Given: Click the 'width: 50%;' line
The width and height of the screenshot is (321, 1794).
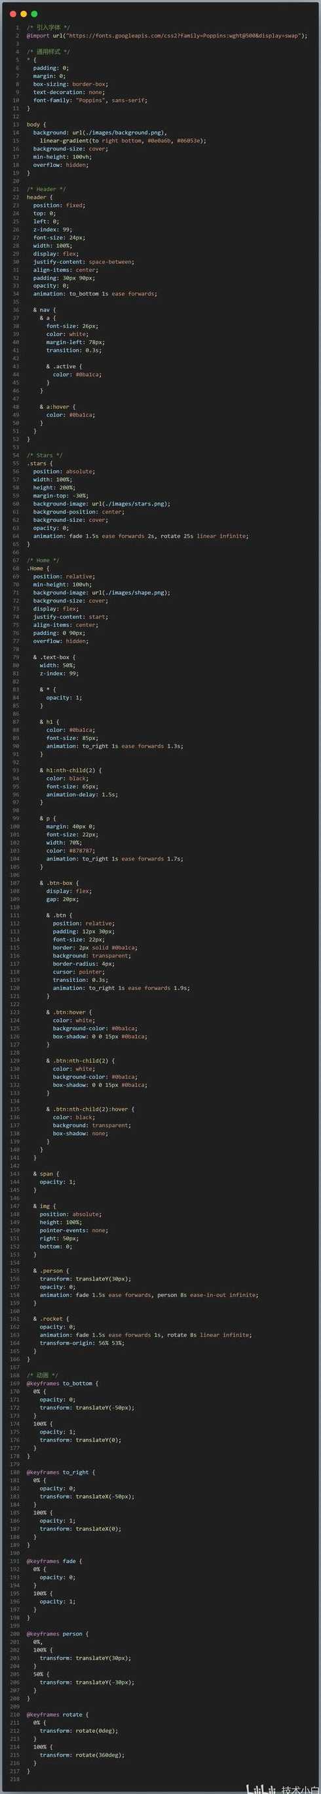Looking at the screenshot, I should [x=57, y=665].
